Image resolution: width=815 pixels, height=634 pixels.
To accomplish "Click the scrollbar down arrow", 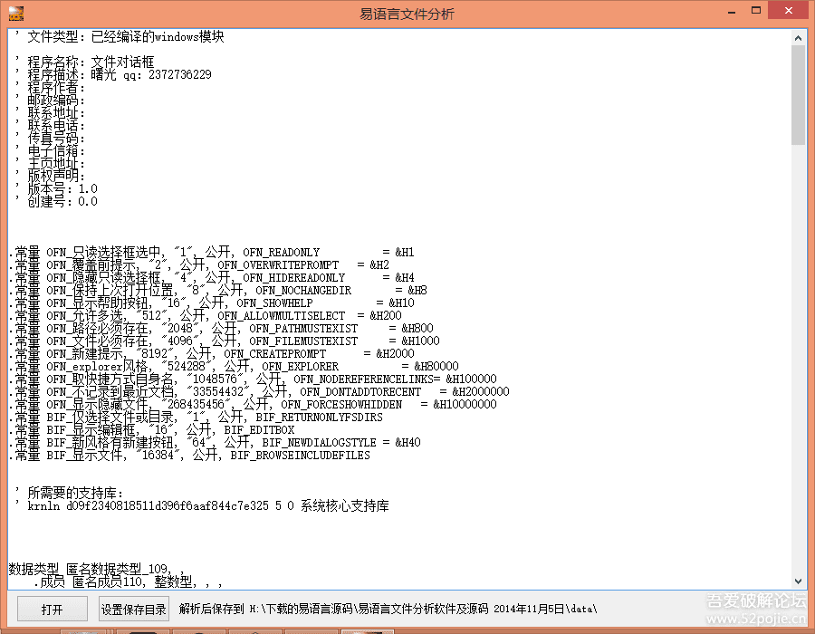I will [798, 581].
